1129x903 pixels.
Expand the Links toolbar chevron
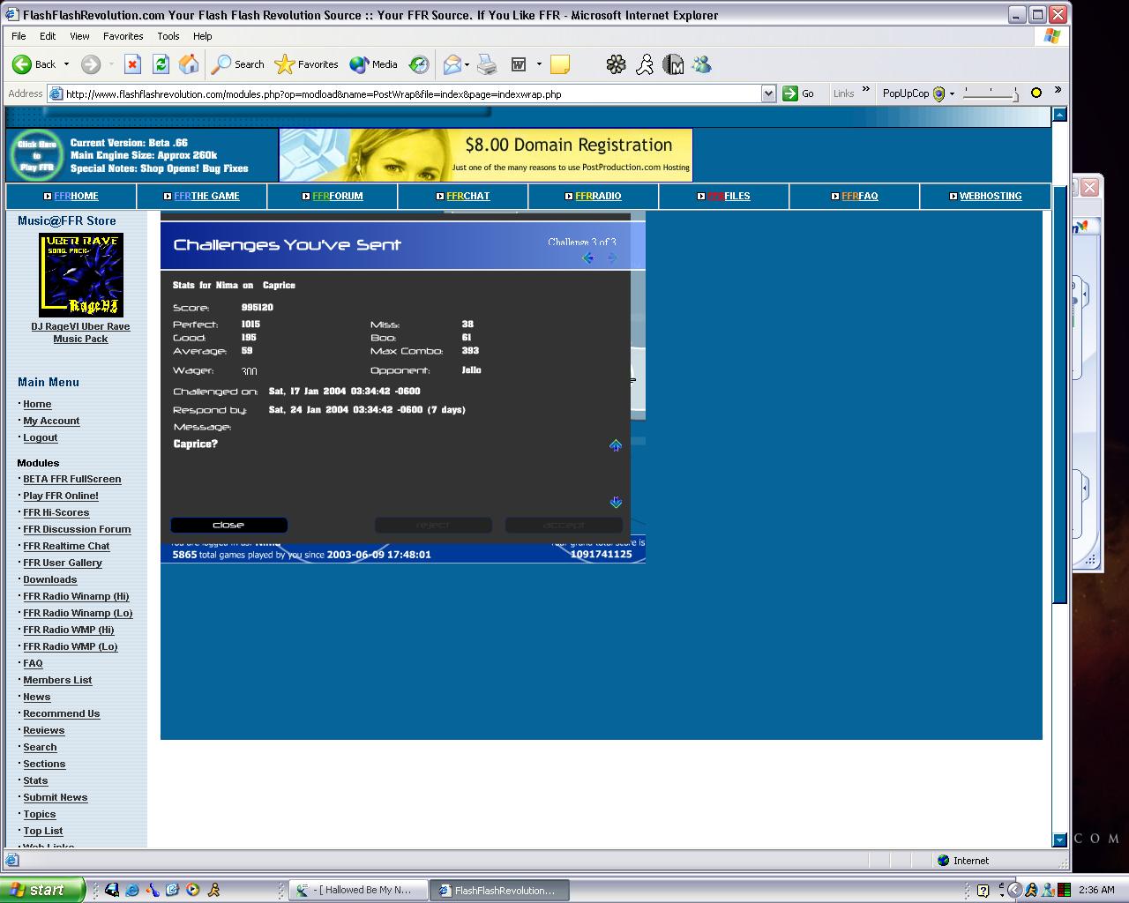click(x=865, y=90)
